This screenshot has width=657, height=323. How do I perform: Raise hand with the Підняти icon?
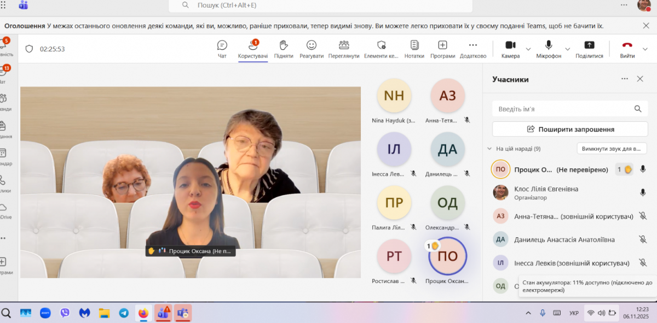tap(284, 49)
